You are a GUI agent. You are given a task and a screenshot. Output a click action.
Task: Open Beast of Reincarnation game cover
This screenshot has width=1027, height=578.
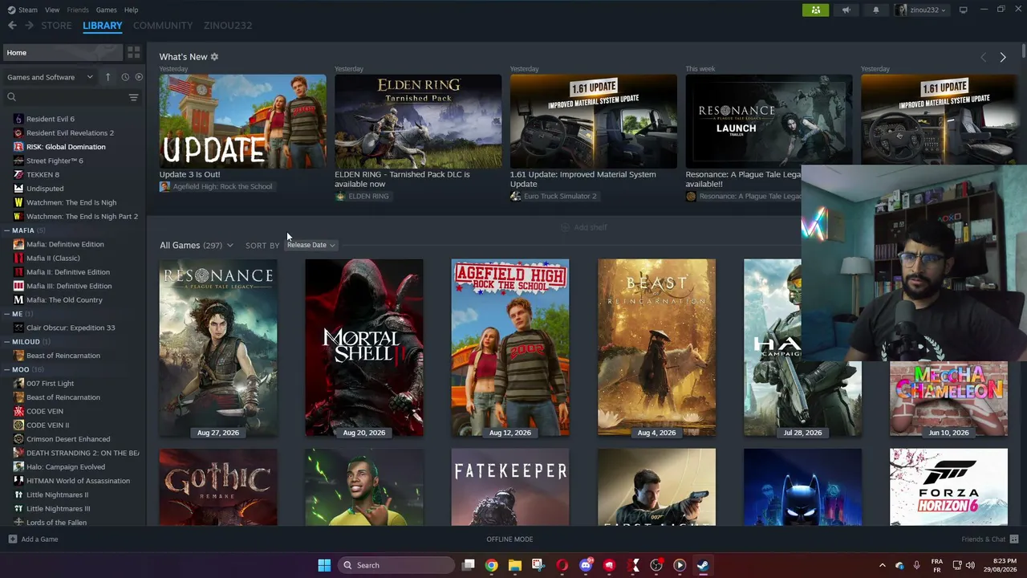(656, 348)
